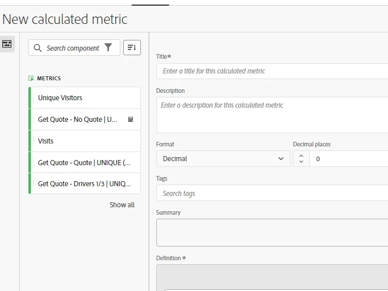388x291 pixels.
Task: Focus the Search component field
Action: [x=73, y=48]
